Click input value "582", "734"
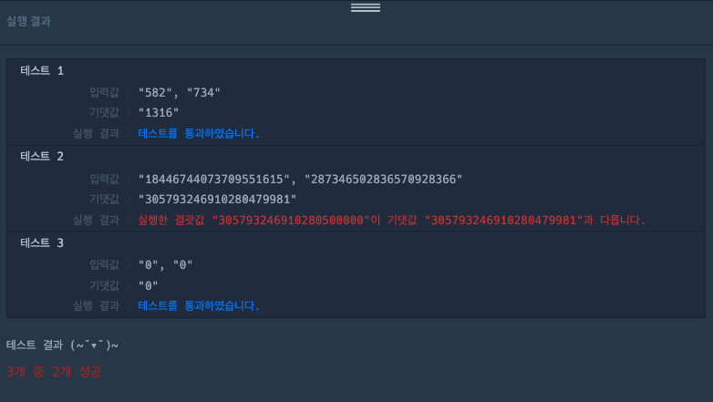713x402 pixels. tap(179, 93)
